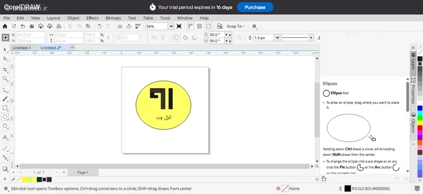
Task: Select the Connector tool
Action: (x=5, y=158)
